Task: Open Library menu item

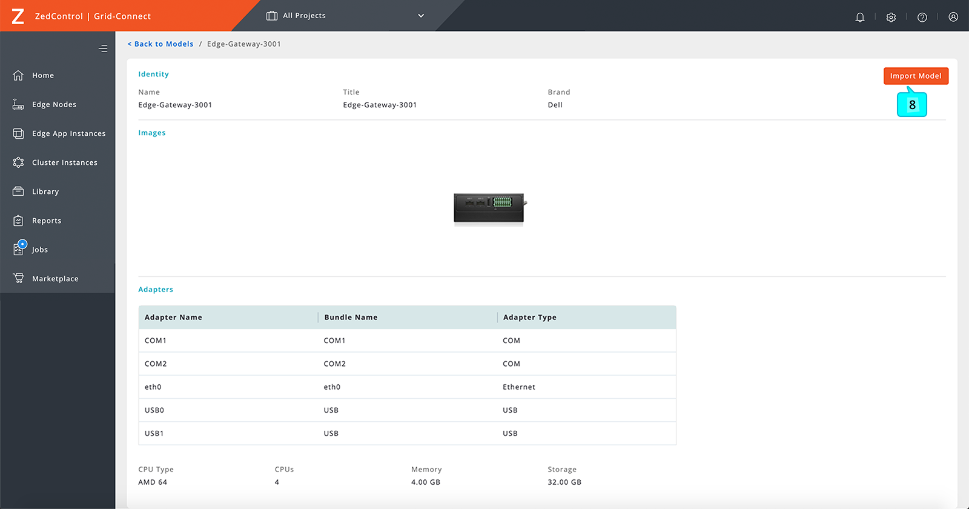Action: pyautogui.click(x=45, y=191)
